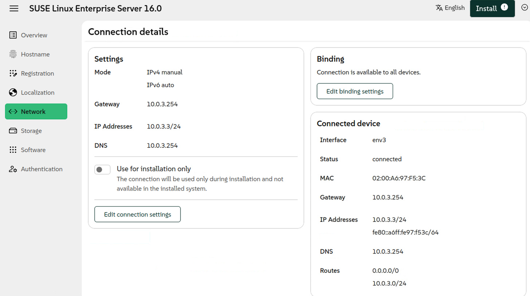
Task: Click the Binding card title
Action: (331, 59)
